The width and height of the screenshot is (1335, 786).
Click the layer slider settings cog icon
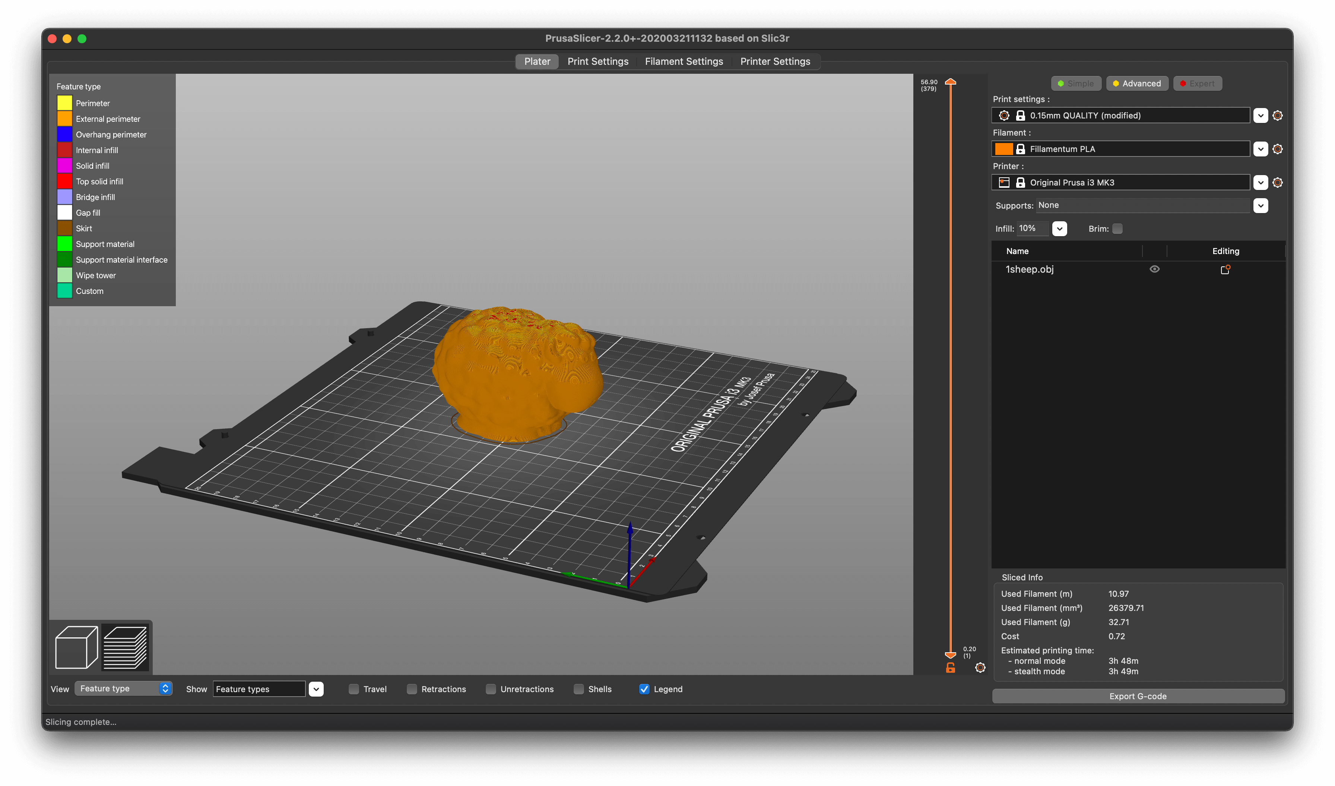pyautogui.click(x=980, y=668)
